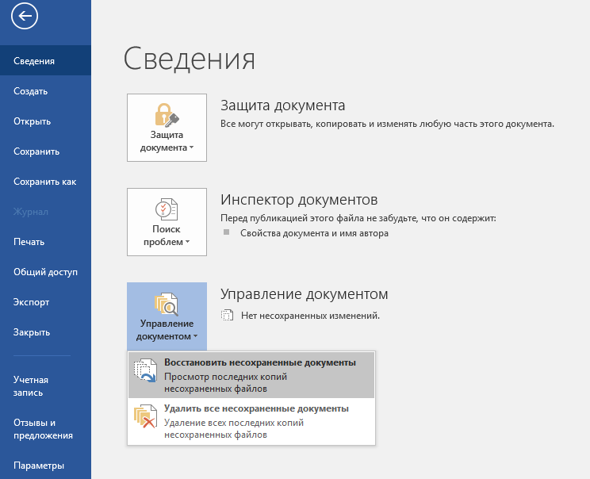Click the manage document magnifier icon
590x479 pixels.
coord(167,304)
